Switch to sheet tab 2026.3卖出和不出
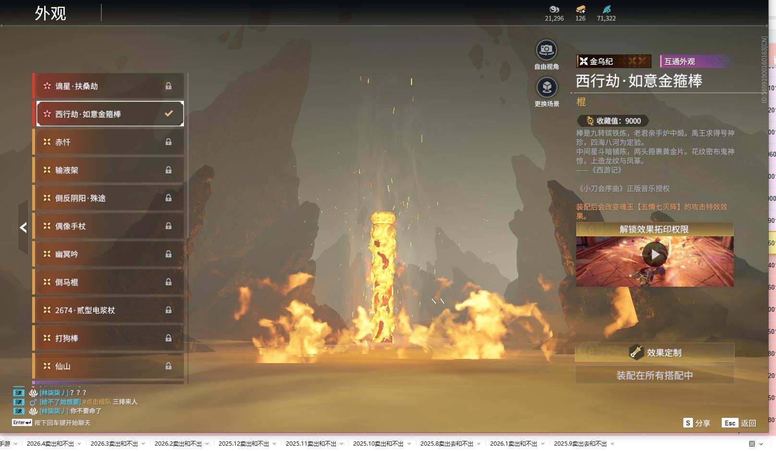 pos(114,443)
